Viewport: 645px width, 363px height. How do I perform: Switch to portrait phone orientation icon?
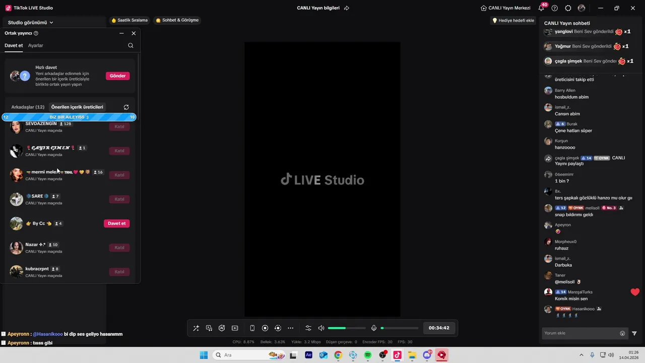point(252,328)
